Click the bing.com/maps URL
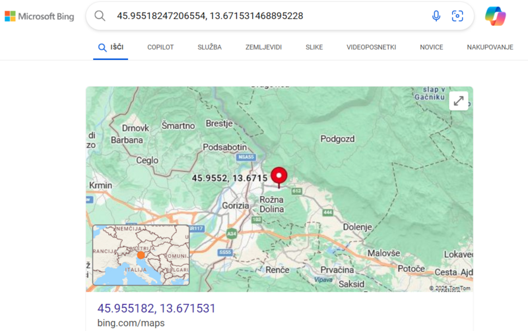Image resolution: width=528 pixels, height=331 pixels. (131, 323)
